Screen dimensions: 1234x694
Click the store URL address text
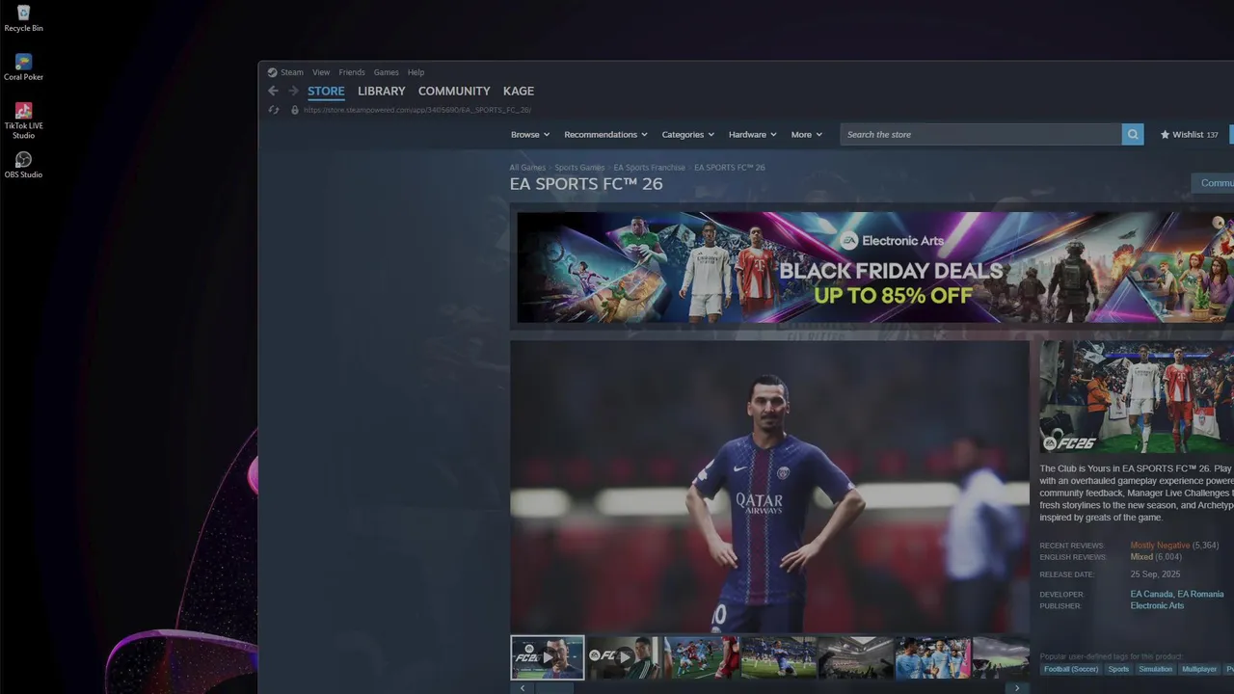pos(417,110)
